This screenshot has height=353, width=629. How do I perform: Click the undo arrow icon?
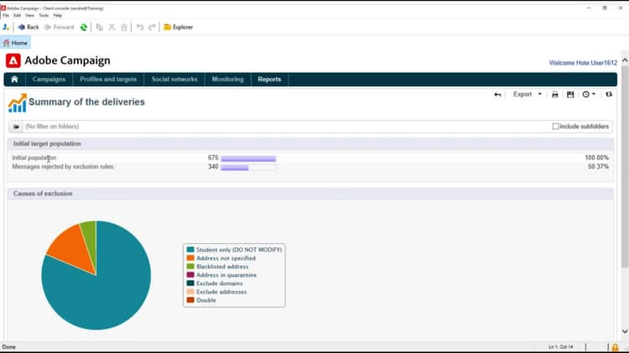[x=139, y=28]
